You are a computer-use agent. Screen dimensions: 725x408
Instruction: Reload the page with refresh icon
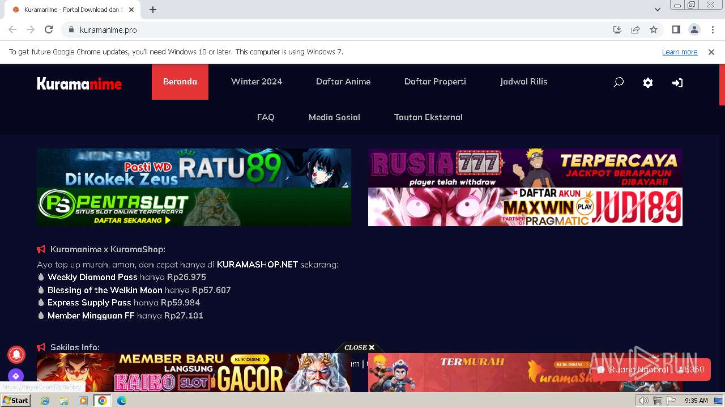pos(49,29)
